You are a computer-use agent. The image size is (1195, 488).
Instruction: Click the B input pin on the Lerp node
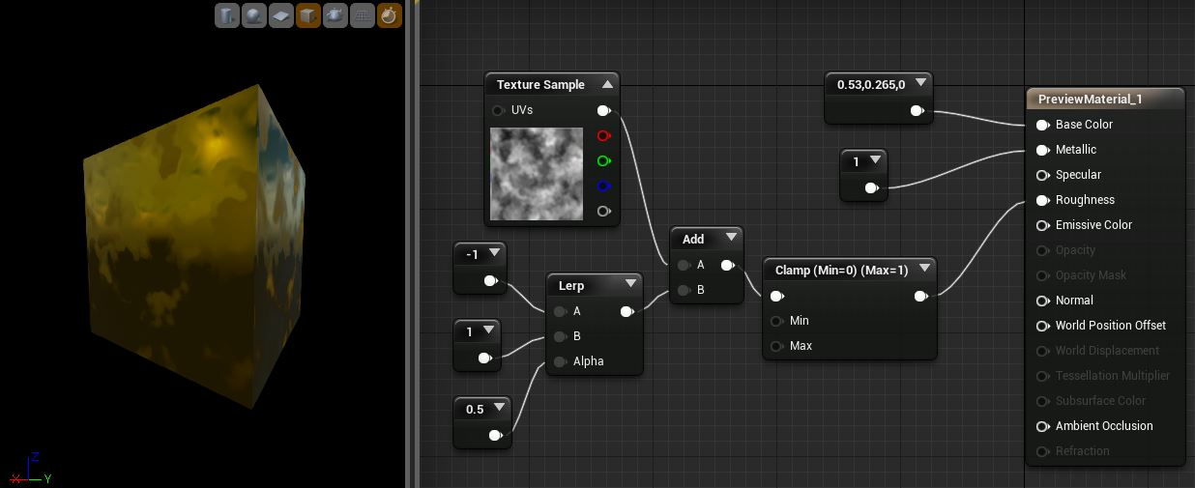tap(561, 336)
